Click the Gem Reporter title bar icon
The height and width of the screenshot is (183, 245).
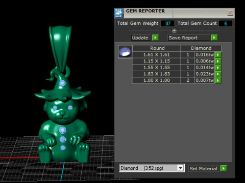(118, 13)
